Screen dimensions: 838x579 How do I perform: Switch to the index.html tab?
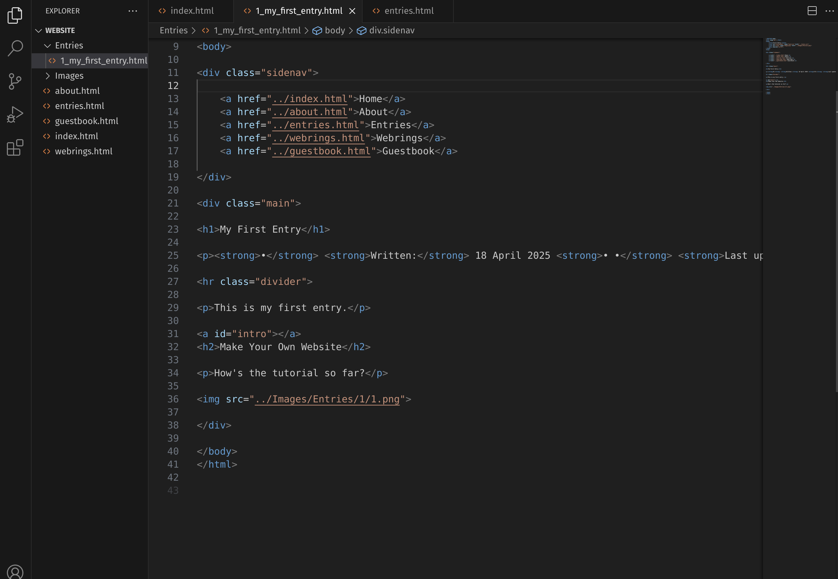click(192, 11)
